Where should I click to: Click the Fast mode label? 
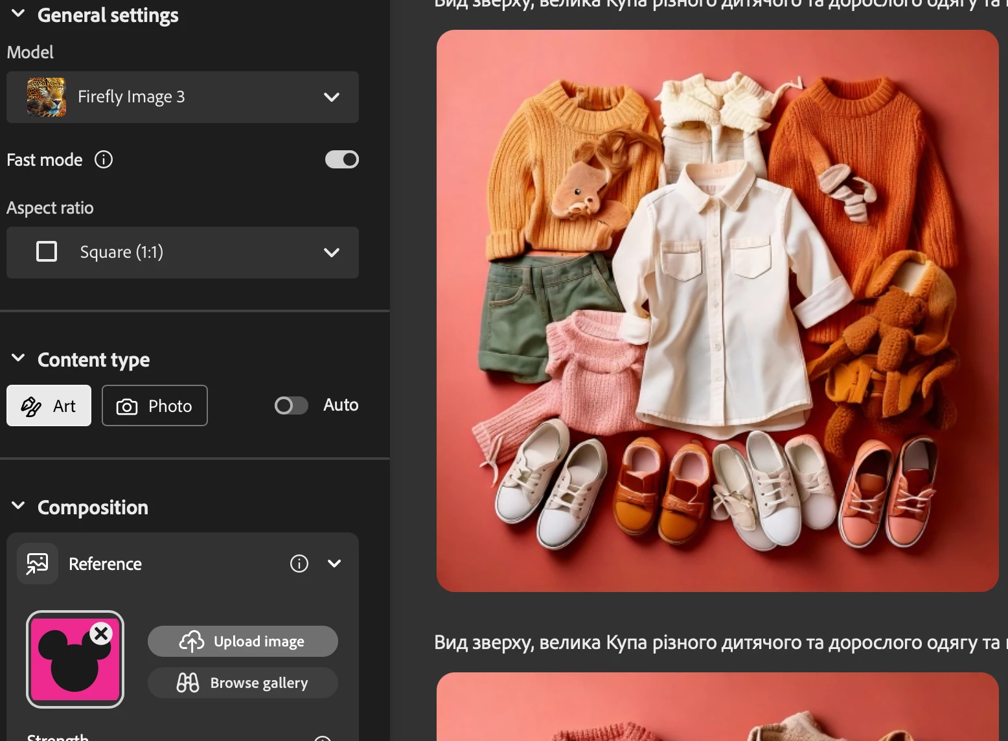pyautogui.click(x=45, y=160)
